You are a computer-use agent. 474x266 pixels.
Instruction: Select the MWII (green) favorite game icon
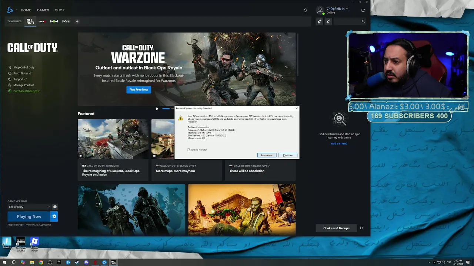click(54, 21)
